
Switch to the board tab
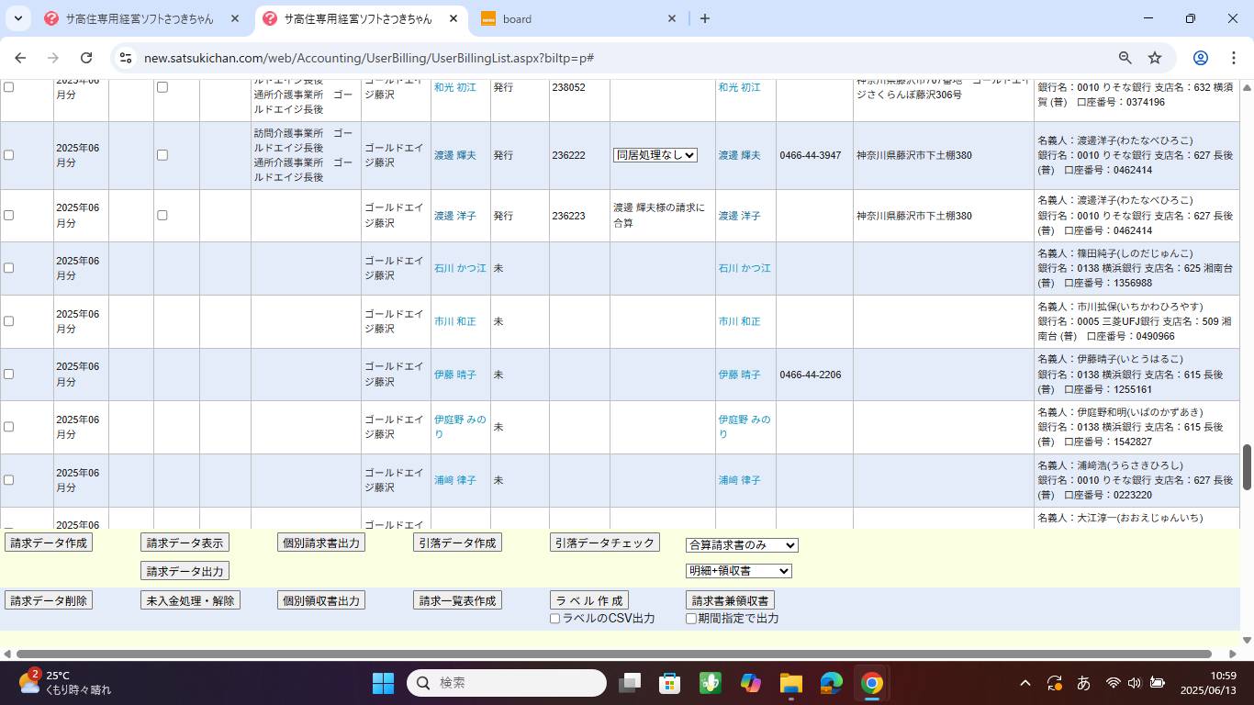pos(578,18)
